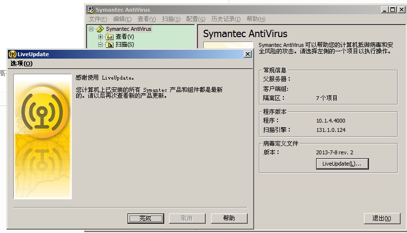The width and height of the screenshot is (407, 233).
Task: Click the Symantec AntiVirus root tree icon
Action: tap(100, 29)
